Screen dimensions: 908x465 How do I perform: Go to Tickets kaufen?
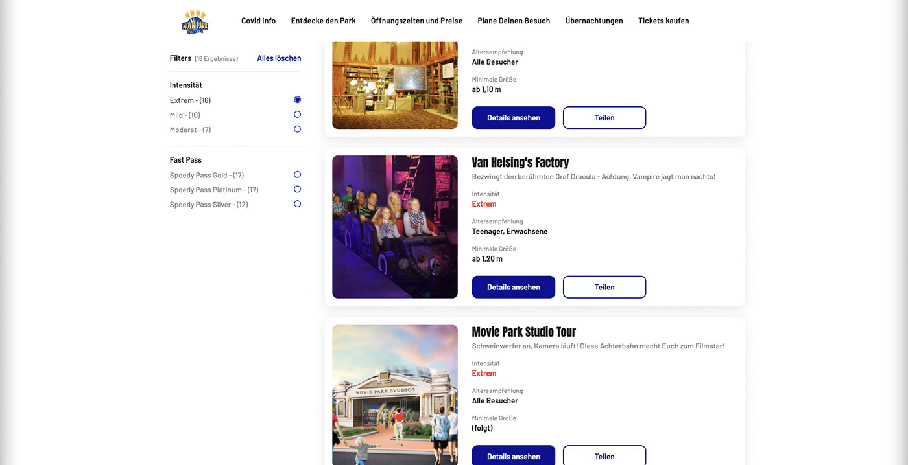(x=663, y=21)
